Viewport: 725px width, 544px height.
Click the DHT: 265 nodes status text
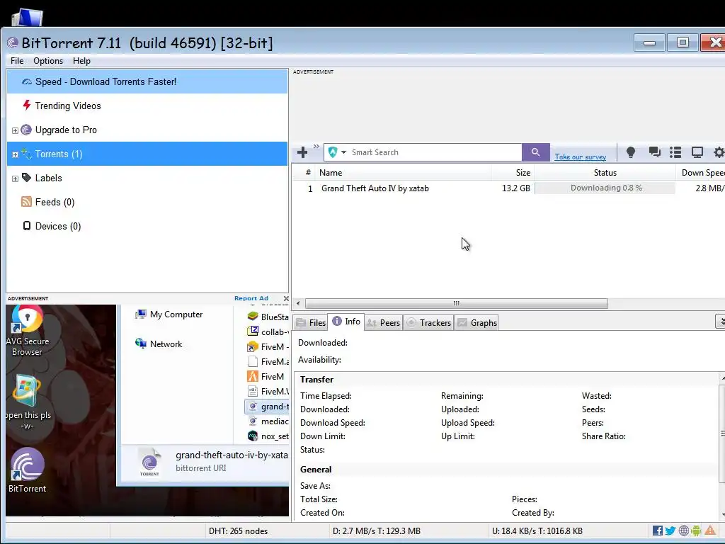point(238,531)
